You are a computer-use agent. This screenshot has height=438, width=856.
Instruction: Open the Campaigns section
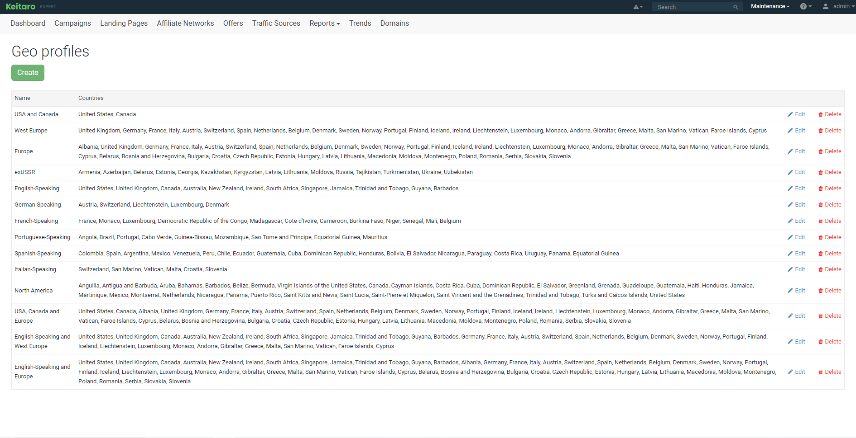coord(72,24)
